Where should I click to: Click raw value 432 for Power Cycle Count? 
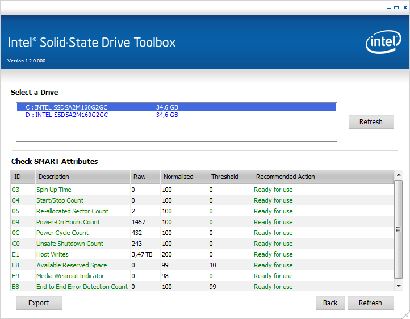coord(137,233)
